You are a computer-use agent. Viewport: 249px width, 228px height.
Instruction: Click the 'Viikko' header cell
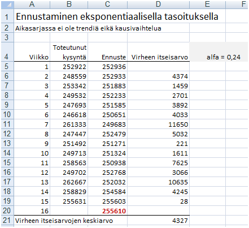32,52
